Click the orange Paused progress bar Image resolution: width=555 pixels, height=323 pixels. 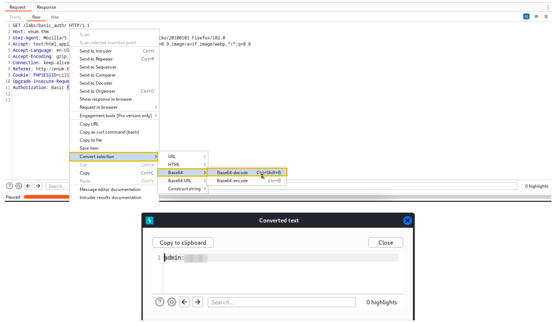pyautogui.click(x=46, y=197)
